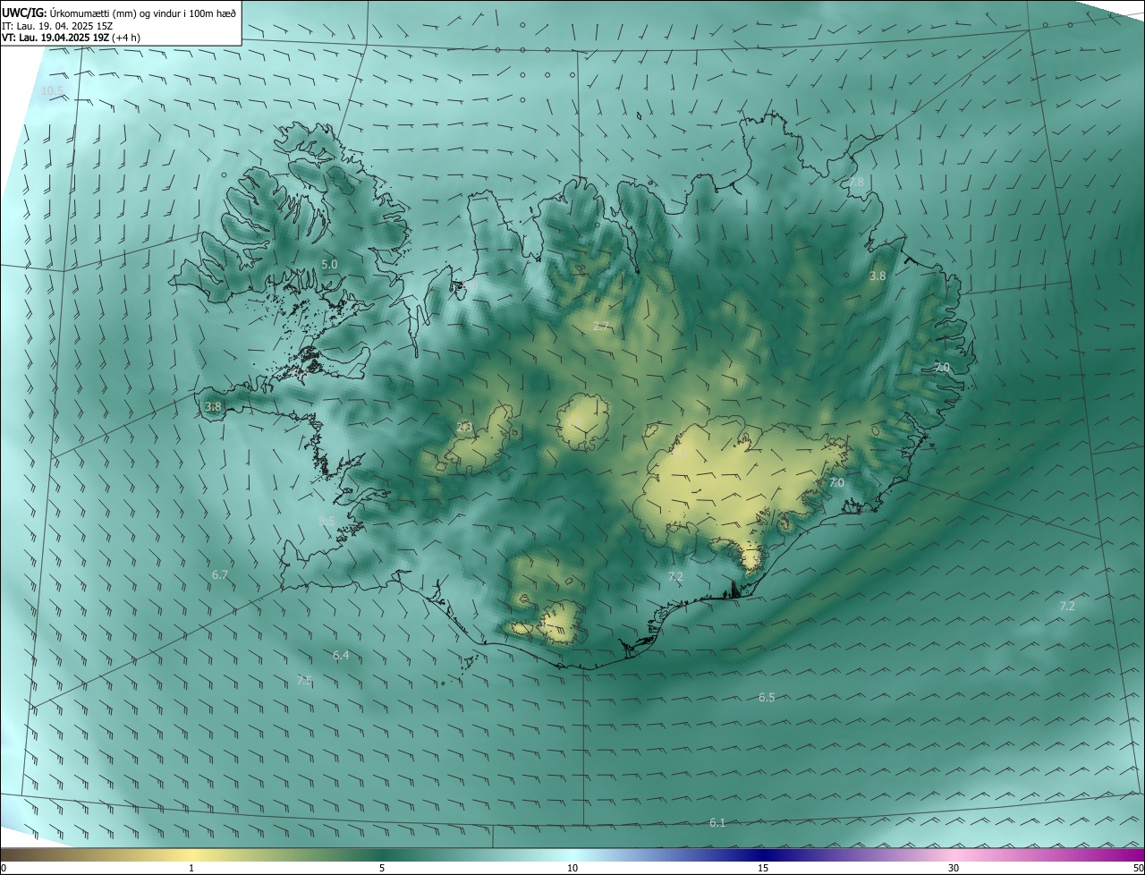The width and height of the screenshot is (1145, 875).
Task: Click the '6.4' value in the southwest sea
Action: [x=341, y=656]
